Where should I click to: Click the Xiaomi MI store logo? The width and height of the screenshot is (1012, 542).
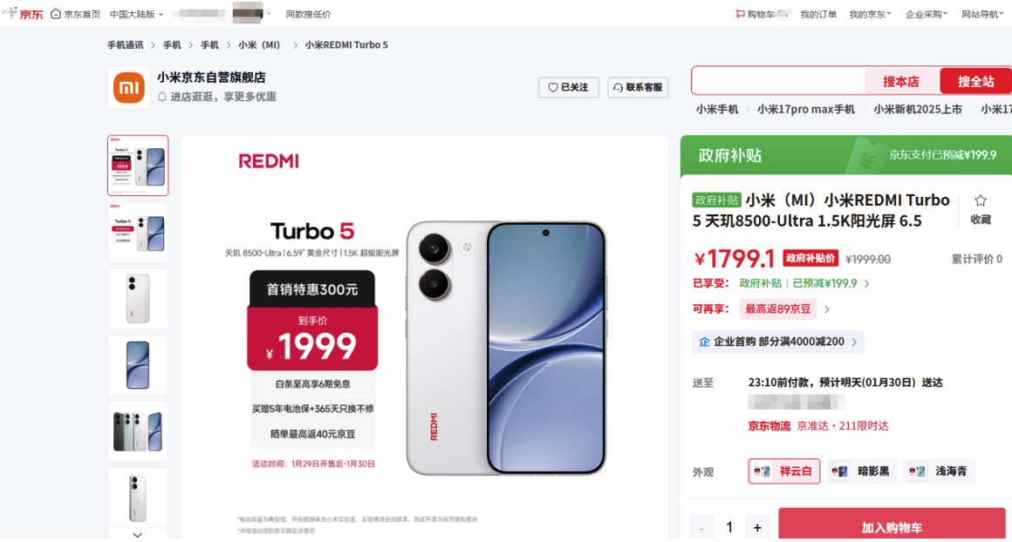pyautogui.click(x=129, y=88)
